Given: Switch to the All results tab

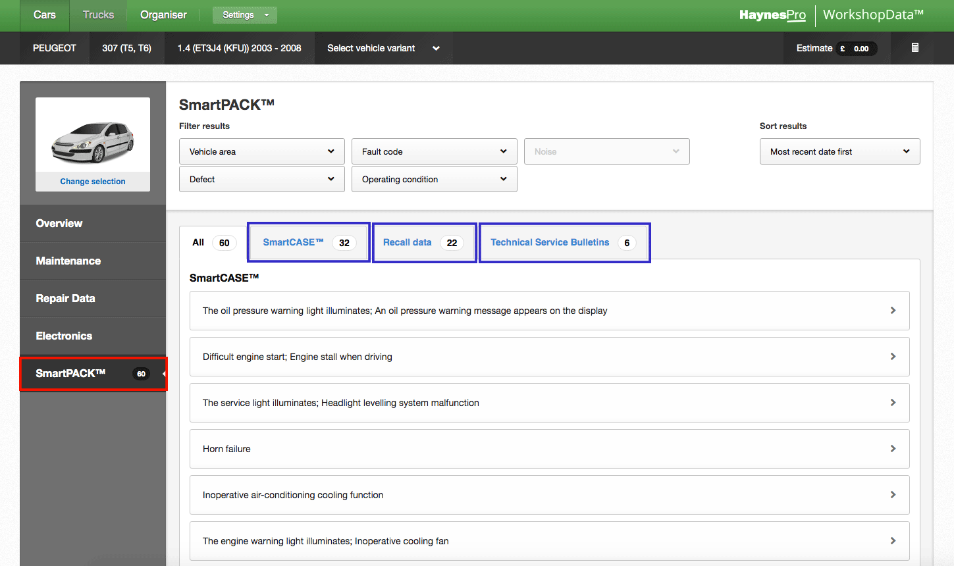Looking at the screenshot, I should tap(213, 243).
